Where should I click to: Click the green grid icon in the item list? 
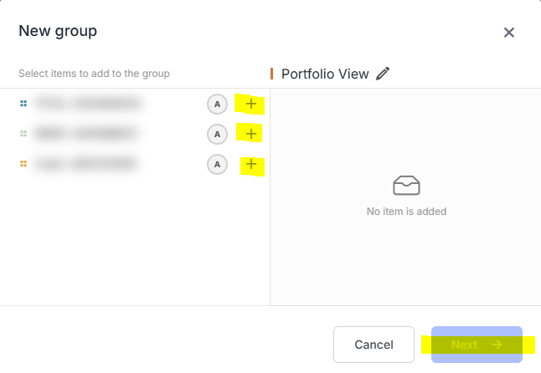pos(23,133)
